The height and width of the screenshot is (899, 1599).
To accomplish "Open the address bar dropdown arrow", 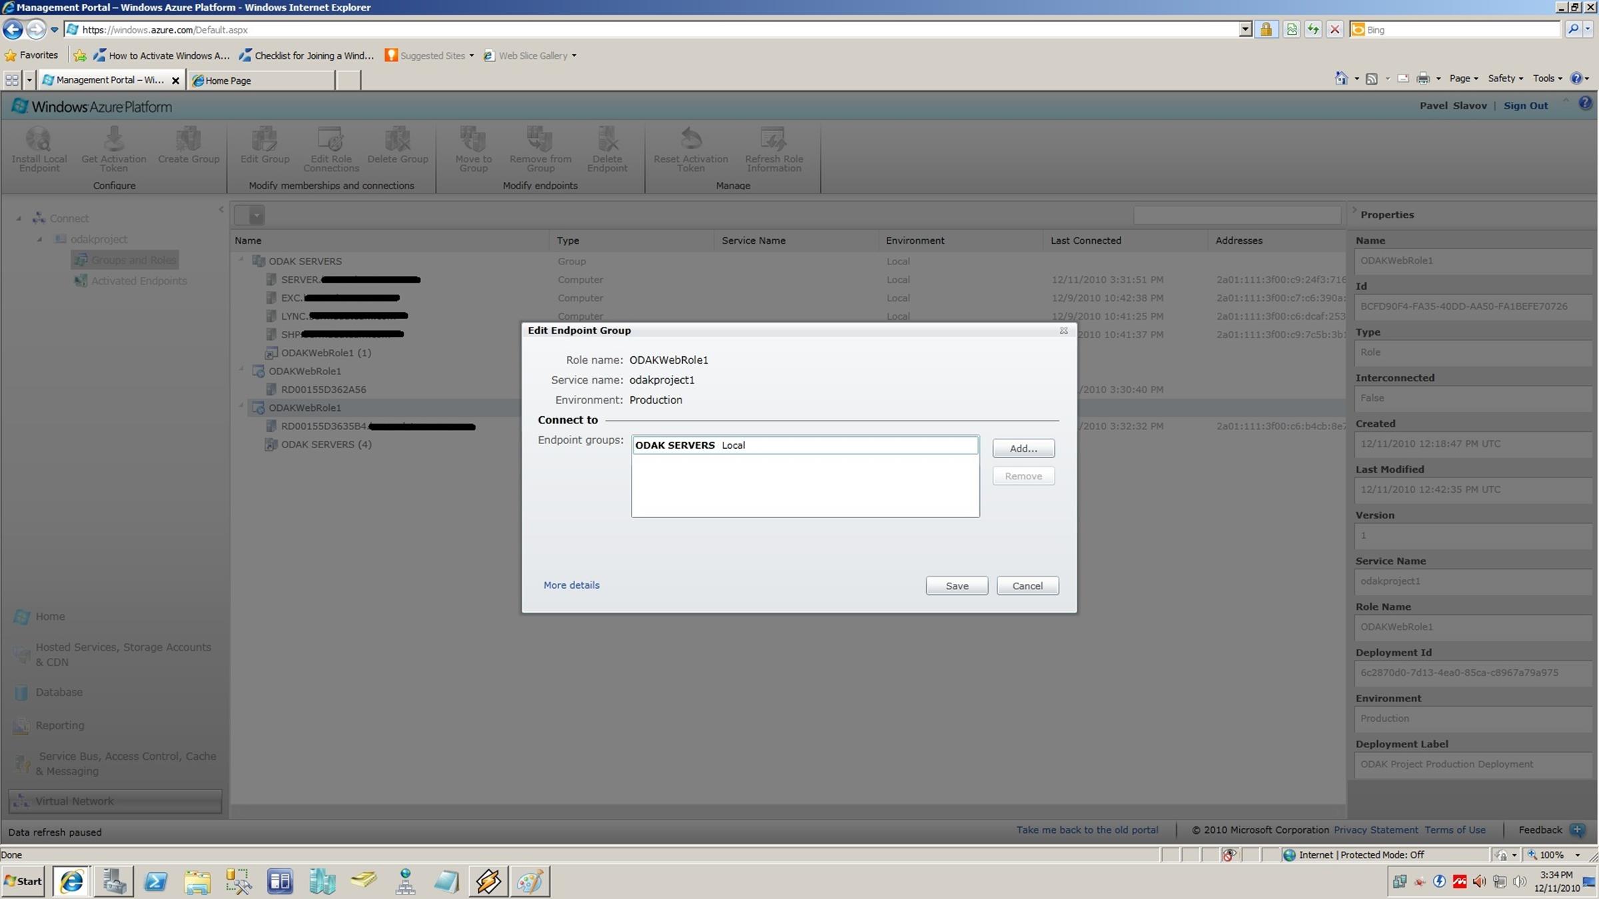I will 1245,29.
